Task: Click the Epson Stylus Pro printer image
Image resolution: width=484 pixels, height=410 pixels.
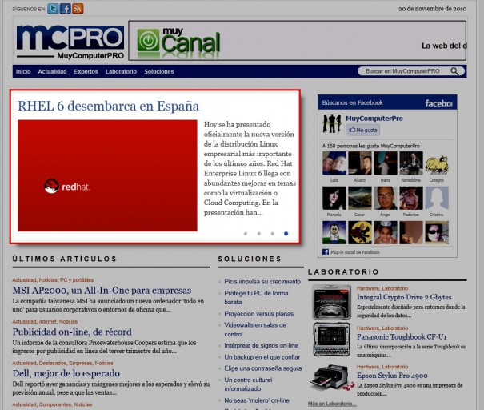Action: (x=331, y=378)
